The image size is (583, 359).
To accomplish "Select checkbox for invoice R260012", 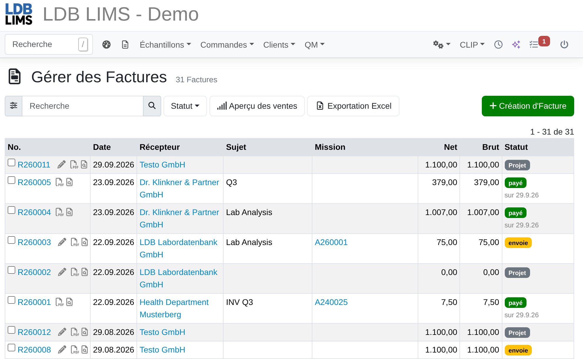I will 11,330.
